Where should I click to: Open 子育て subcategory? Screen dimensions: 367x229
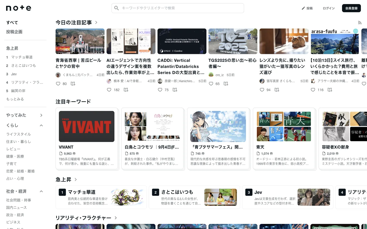click(x=11, y=164)
